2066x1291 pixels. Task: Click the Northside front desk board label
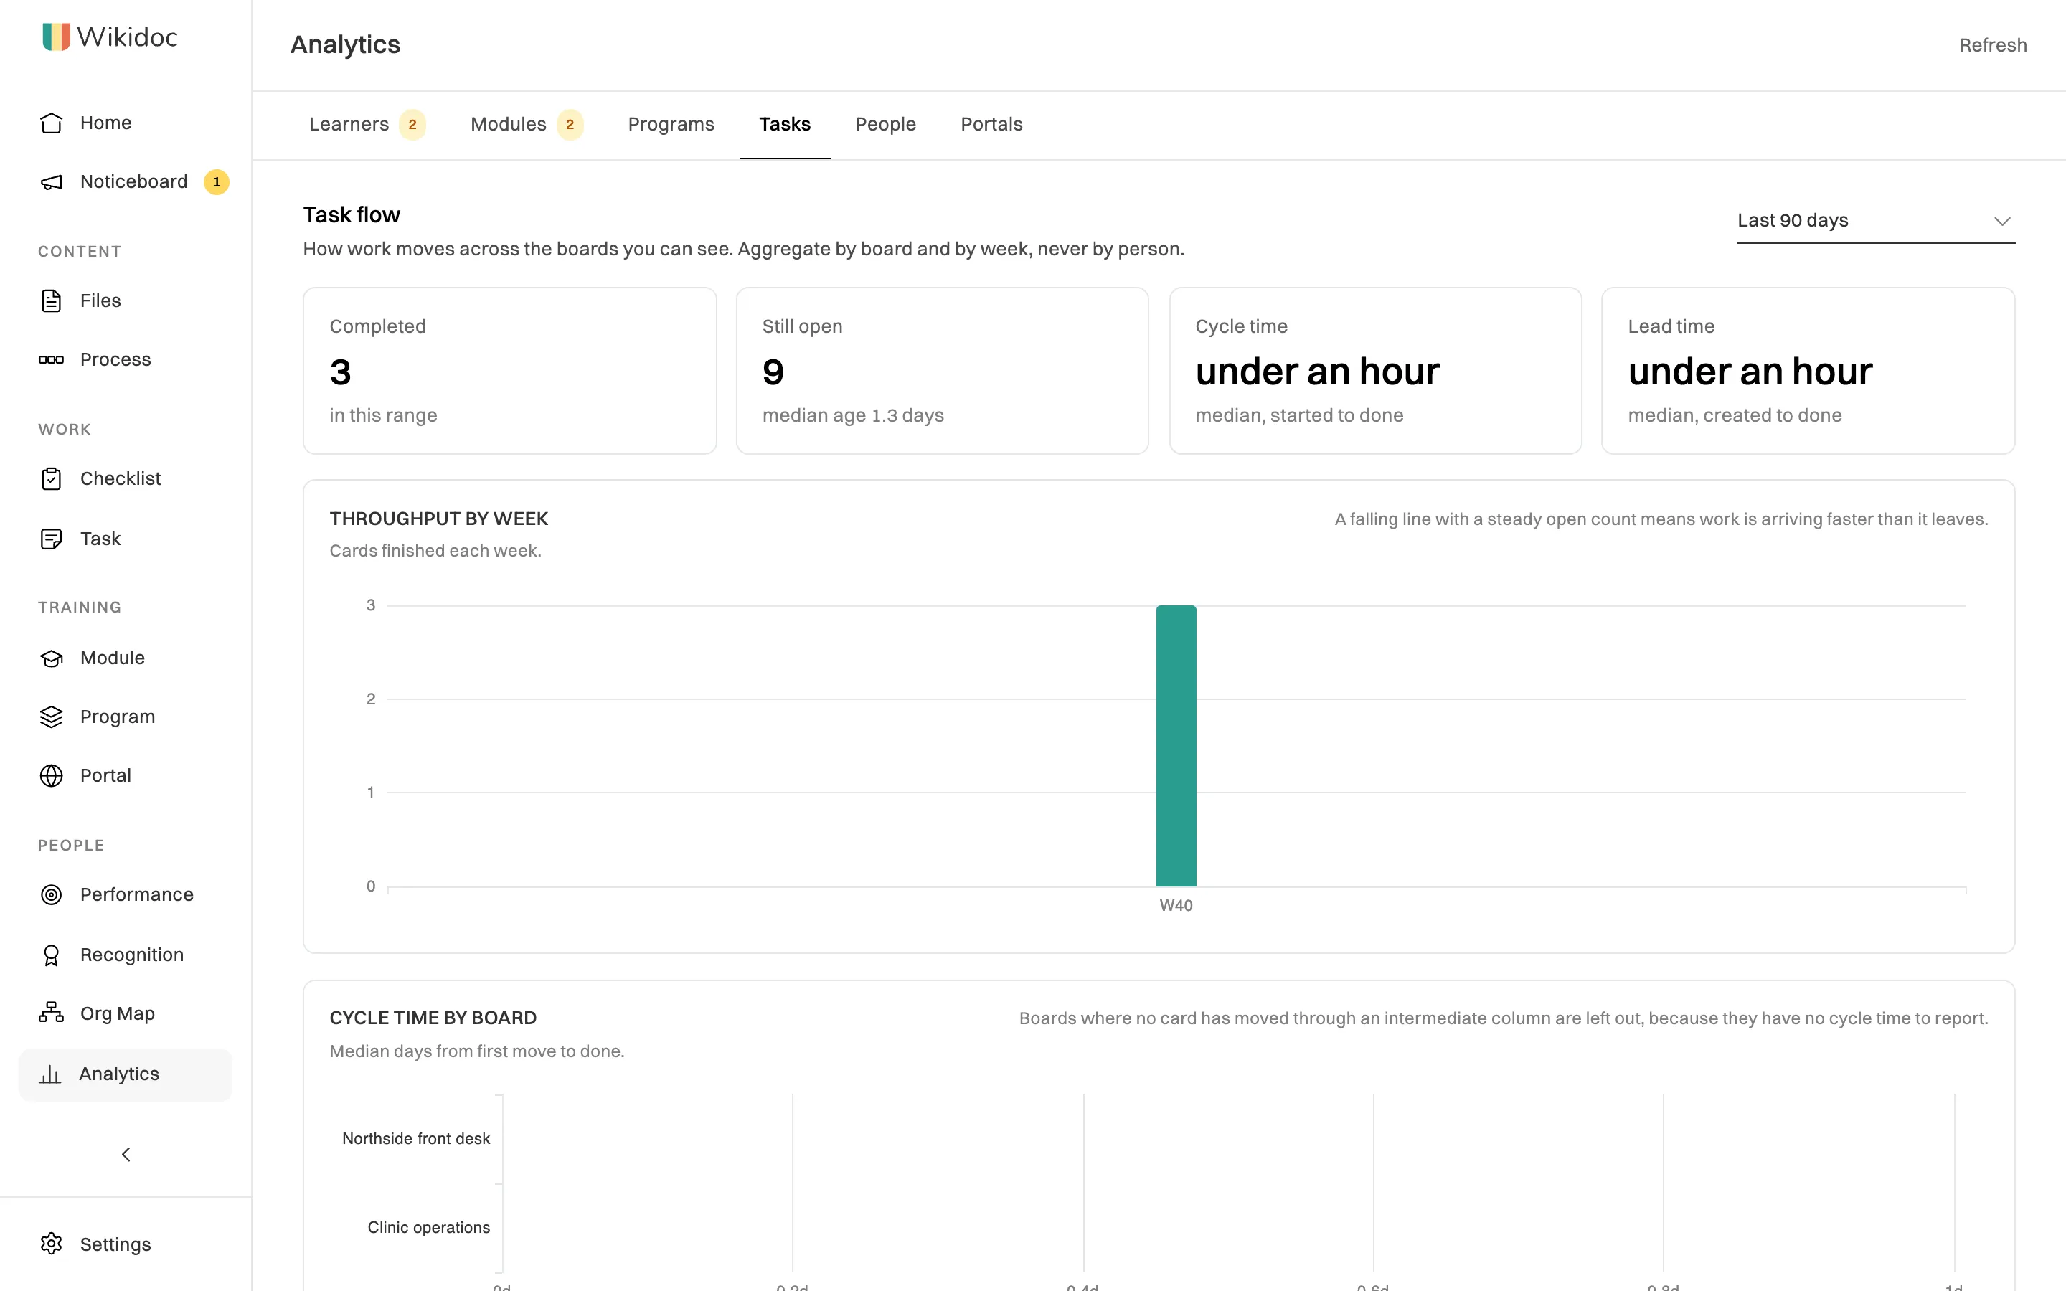click(x=416, y=1139)
